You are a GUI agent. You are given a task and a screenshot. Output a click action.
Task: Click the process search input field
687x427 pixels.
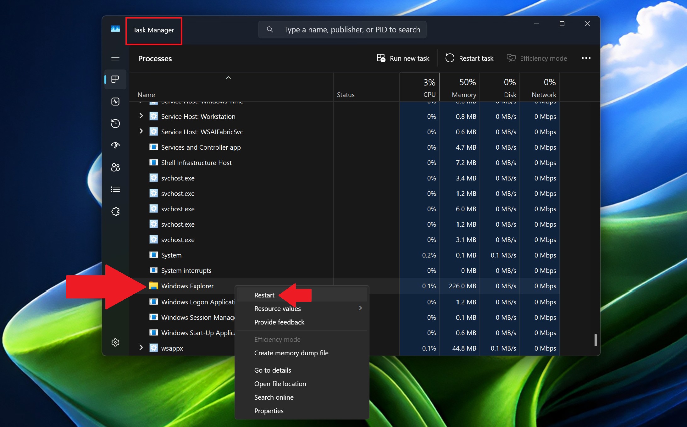342,30
